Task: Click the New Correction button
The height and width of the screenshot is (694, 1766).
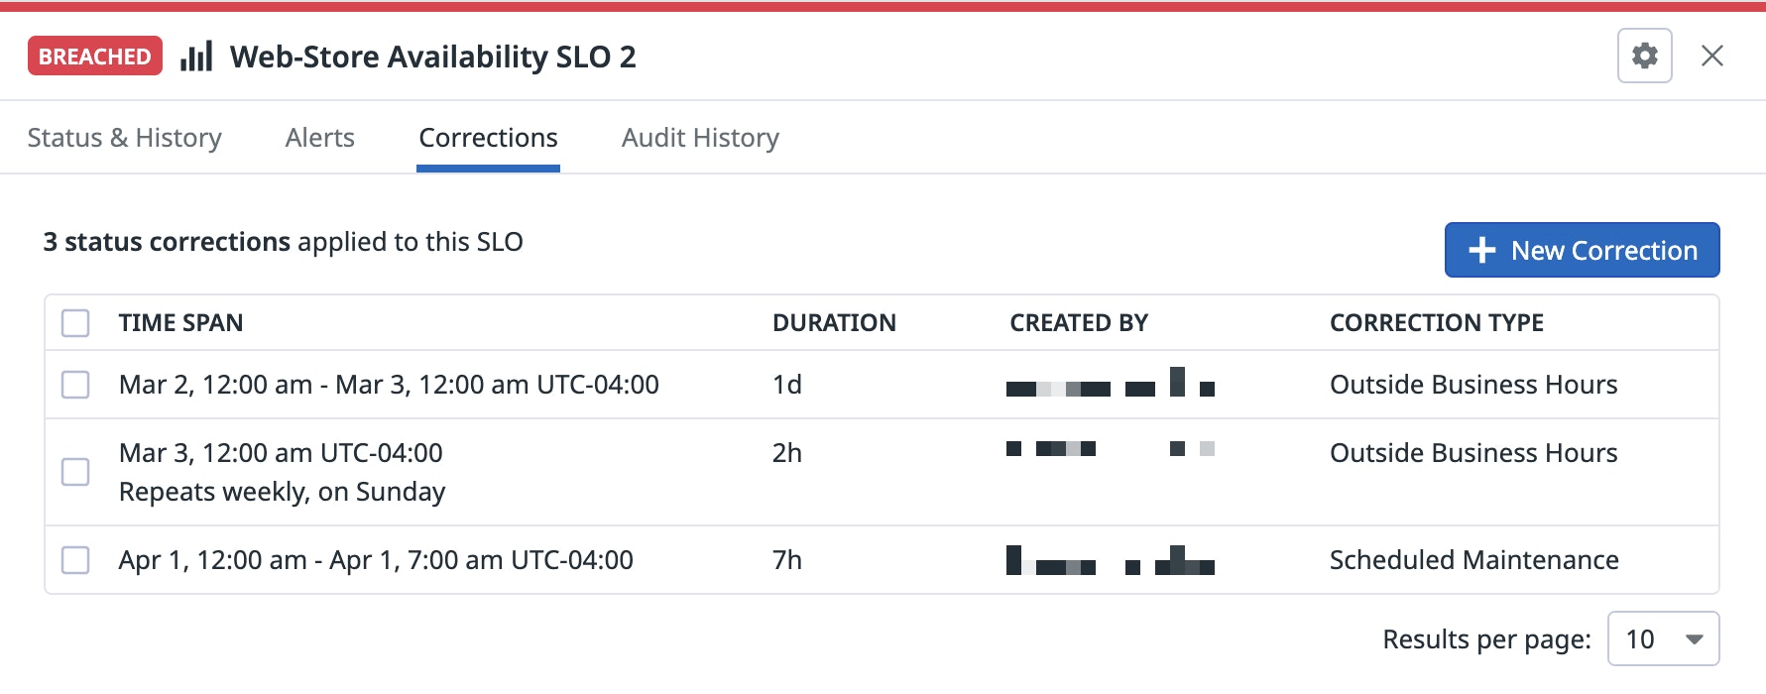Action: (1582, 250)
